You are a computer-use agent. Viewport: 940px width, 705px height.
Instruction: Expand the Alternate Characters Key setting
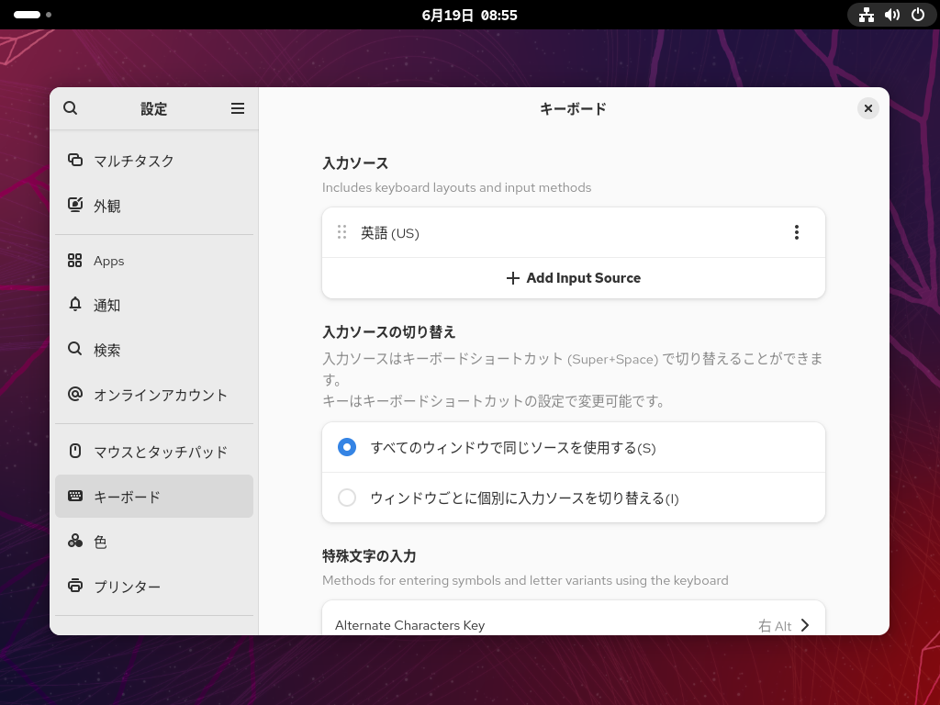pos(805,625)
